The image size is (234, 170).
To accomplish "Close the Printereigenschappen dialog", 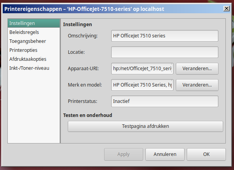I will (226, 9).
